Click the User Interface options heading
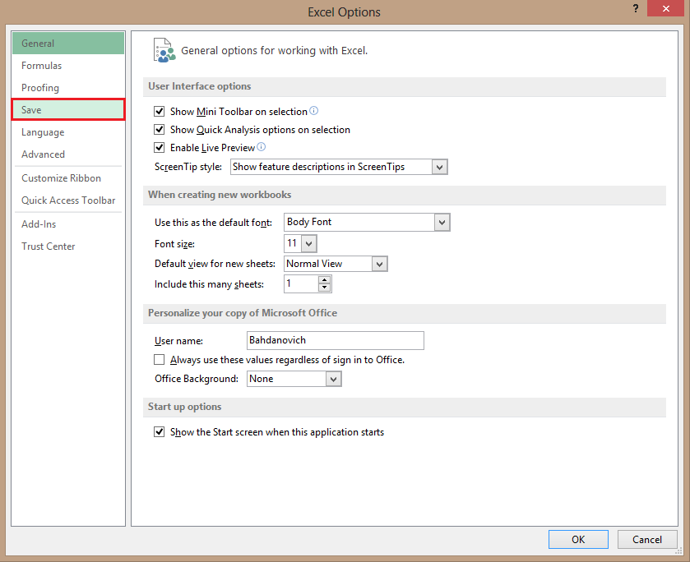 (199, 86)
